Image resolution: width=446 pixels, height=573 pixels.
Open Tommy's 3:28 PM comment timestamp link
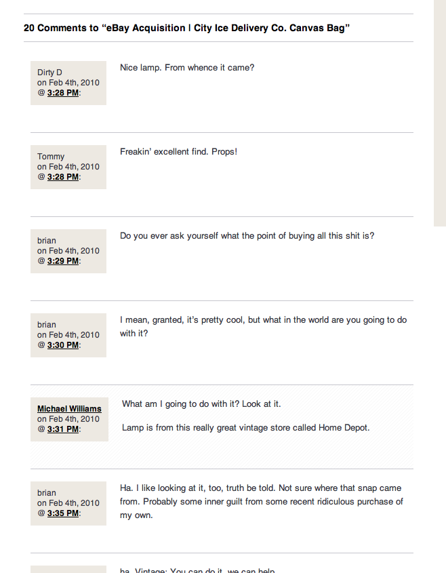63,177
